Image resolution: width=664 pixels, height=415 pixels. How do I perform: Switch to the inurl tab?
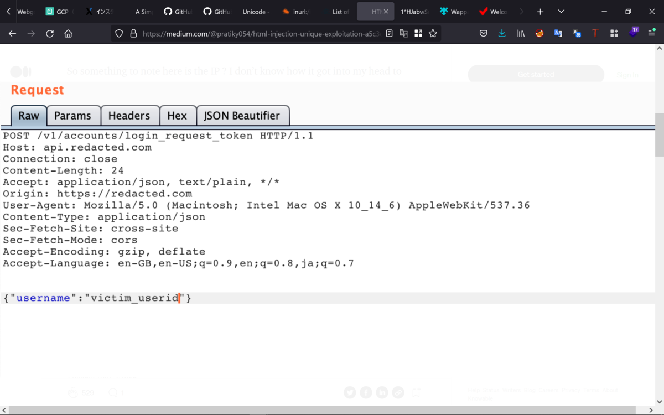pyautogui.click(x=297, y=12)
